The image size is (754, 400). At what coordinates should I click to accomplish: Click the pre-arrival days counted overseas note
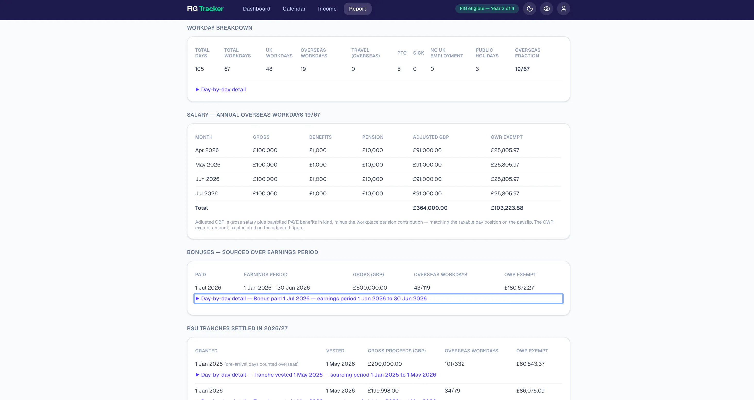(x=261, y=364)
